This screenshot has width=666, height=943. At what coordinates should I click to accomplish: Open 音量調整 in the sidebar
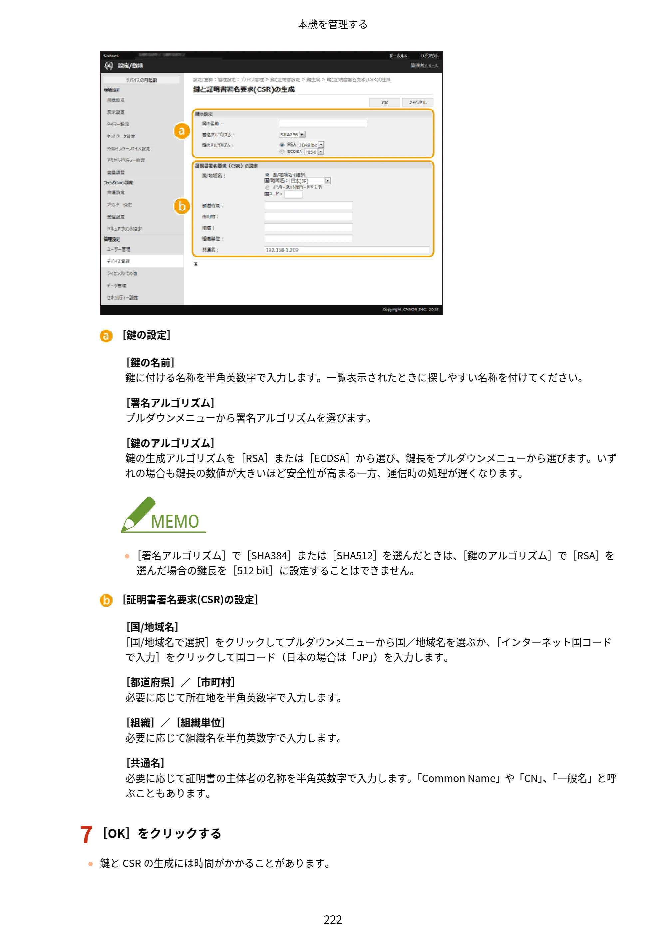tap(116, 173)
